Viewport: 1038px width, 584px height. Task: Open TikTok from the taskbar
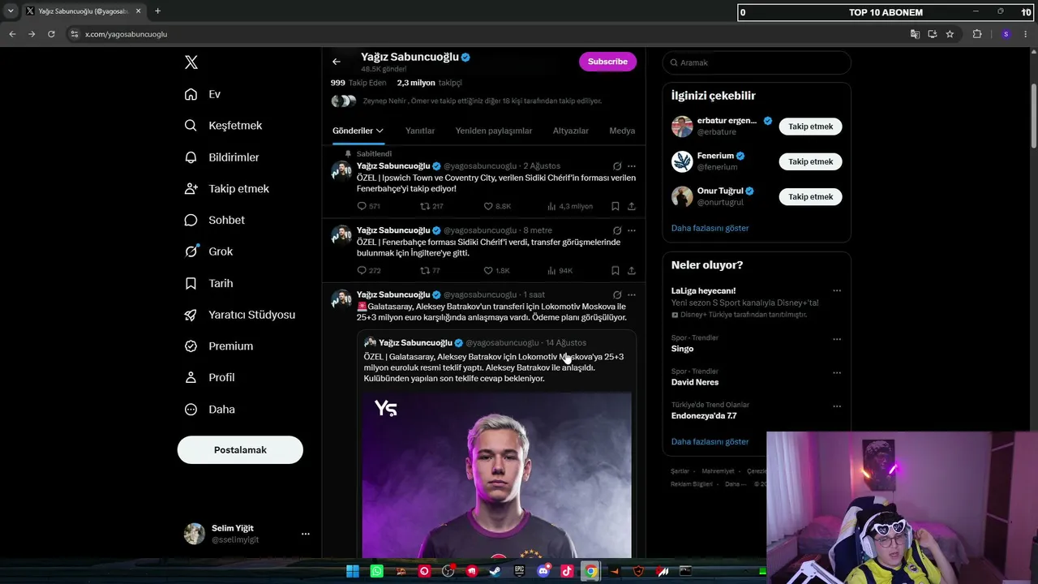coord(567,571)
